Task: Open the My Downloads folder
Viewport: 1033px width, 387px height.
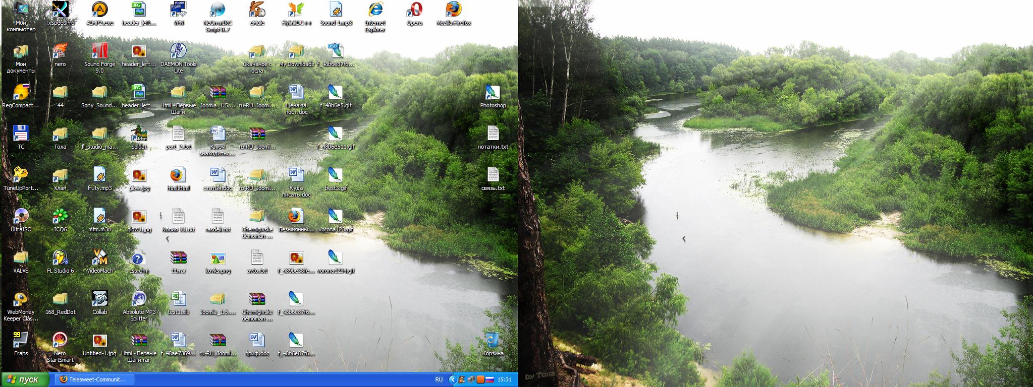Action: pyautogui.click(x=296, y=51)
